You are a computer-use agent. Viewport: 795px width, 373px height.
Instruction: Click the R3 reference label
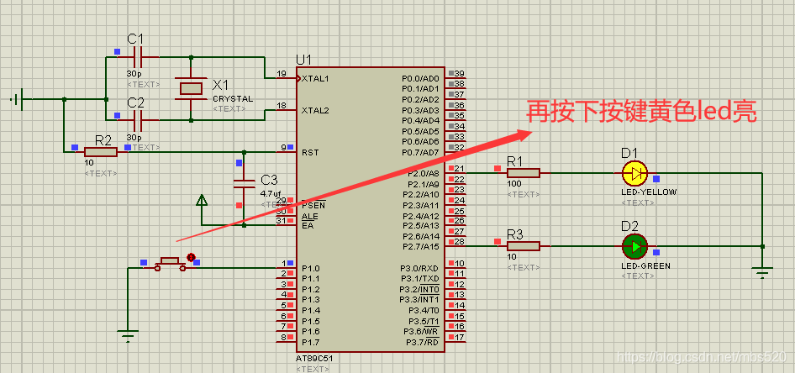pos(515,234)
